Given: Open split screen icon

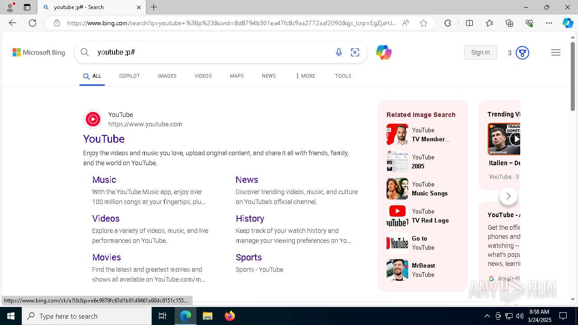Looking at the screenshot, I should (469, 23).
